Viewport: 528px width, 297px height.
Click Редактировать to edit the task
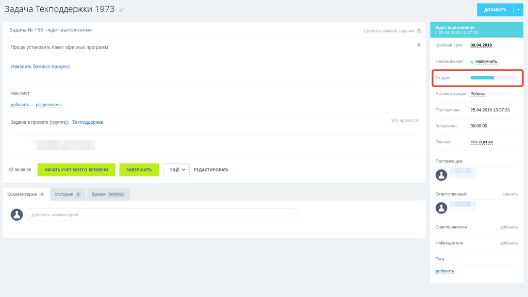pos(211,170)
